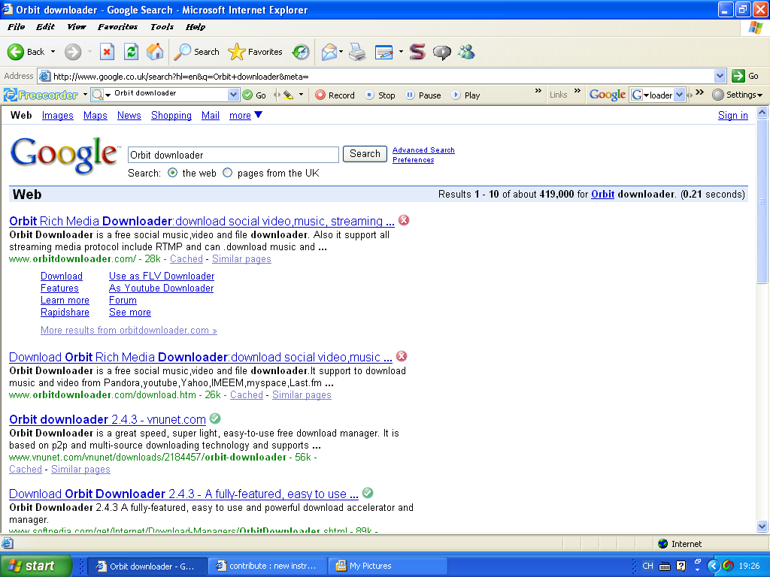Open the Mail button dropdown arrow
This screenshot has width=770, height=577.
click(x=341, y=52)
